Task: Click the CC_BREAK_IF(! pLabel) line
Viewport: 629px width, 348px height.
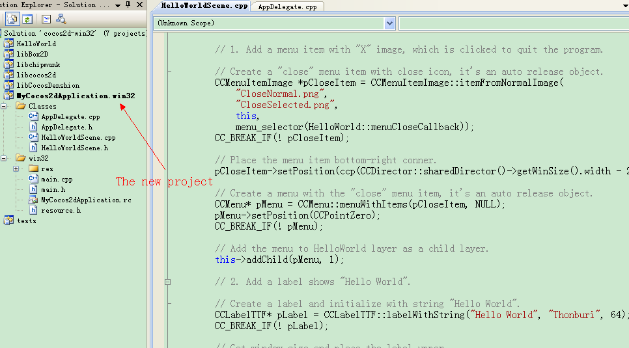Action: click(271, 325)
